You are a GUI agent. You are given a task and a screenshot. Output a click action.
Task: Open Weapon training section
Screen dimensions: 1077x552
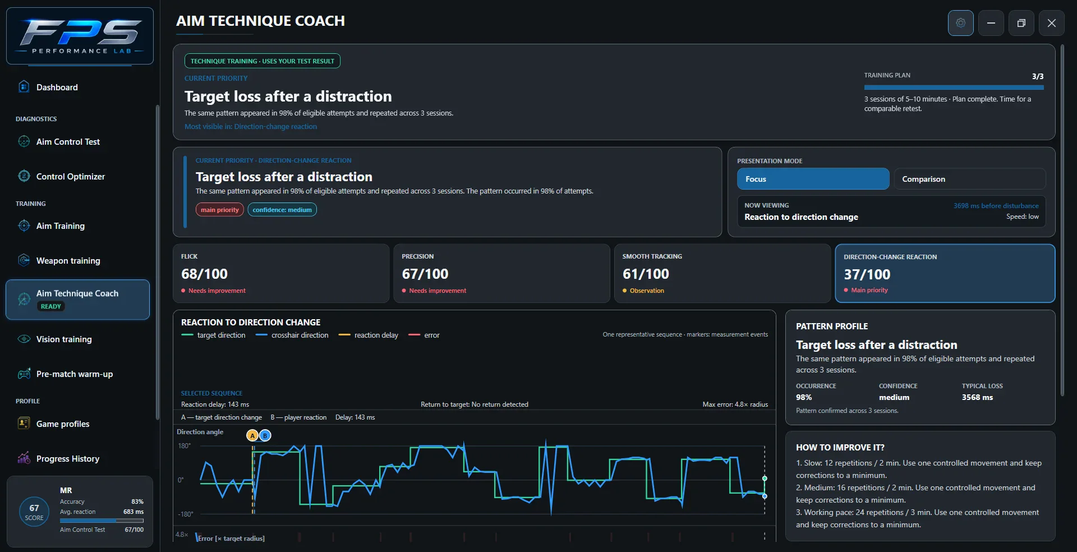[77, 260]
